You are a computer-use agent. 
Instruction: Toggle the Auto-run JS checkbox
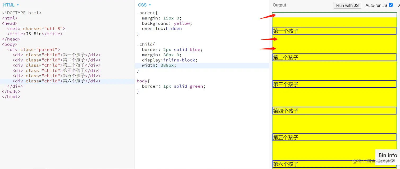click(x=391, y=5)
